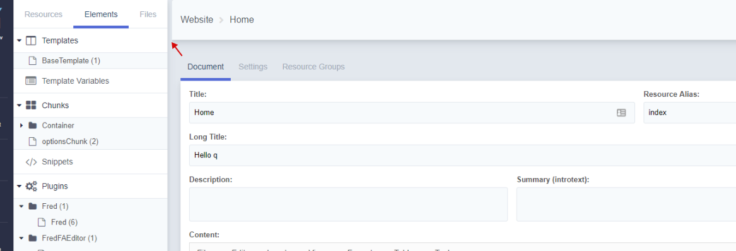
Task: Switch to the Settings tab
Action: tap(253, 67)
